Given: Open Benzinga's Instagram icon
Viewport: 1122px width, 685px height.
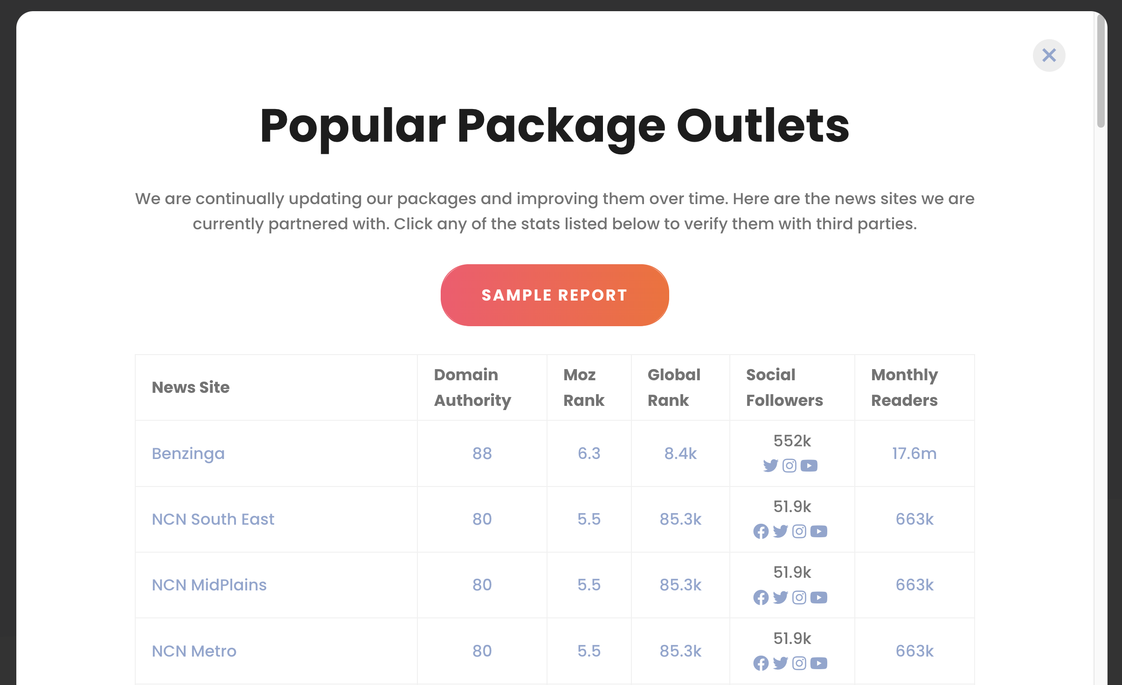Looking at the screenshot, I should pyautogui.click(x=790, y=466).
